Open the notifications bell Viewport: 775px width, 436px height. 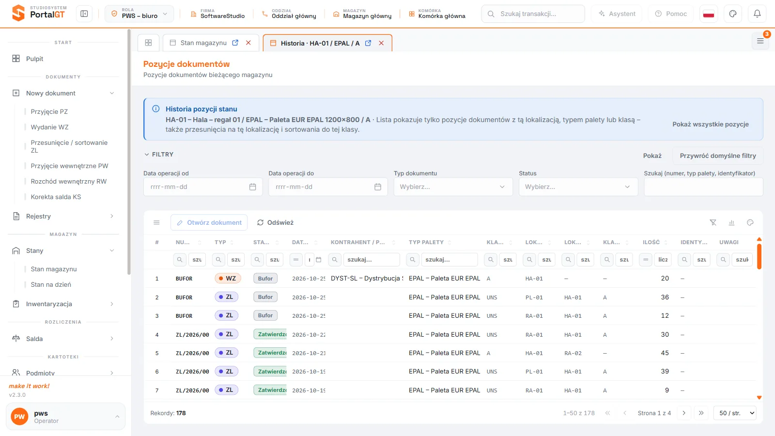(757, 14)
